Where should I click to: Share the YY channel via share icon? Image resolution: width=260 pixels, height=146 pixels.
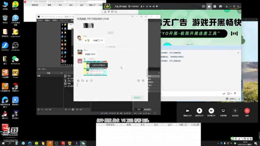pyautogui.click(x=153, y=6)
